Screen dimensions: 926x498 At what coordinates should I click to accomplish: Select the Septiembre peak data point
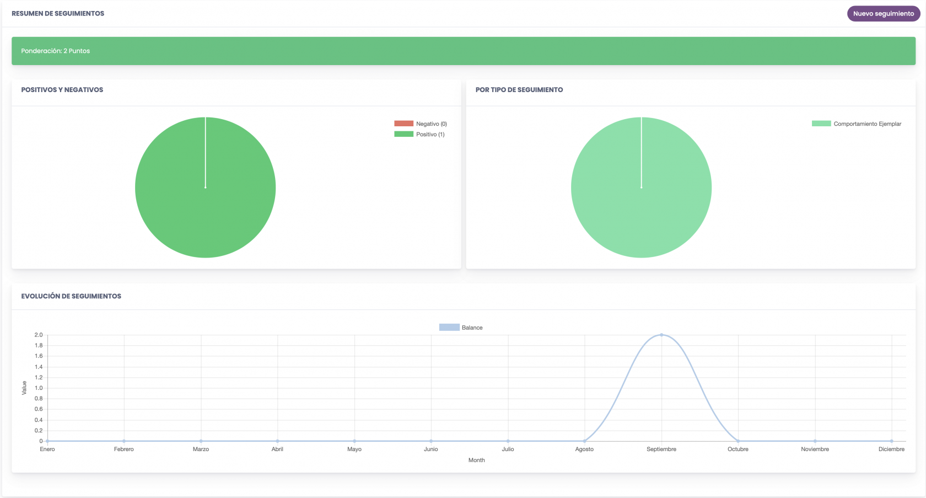pyautogui.click(x=661, y=335)
